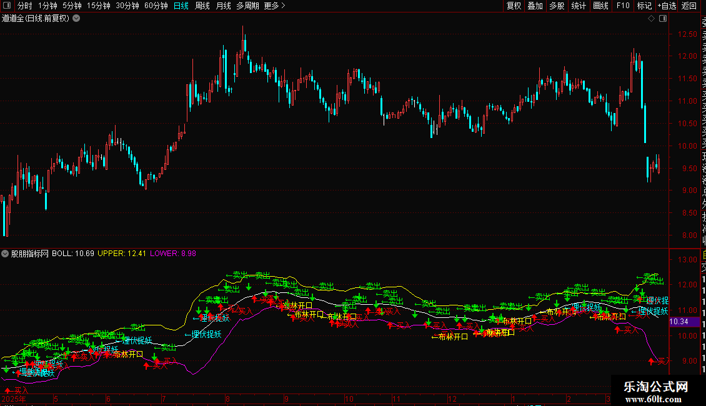Click the 买入 signal near 9.00 at far right
Viewport: 706px width, 406px height.
click(659, 361)
